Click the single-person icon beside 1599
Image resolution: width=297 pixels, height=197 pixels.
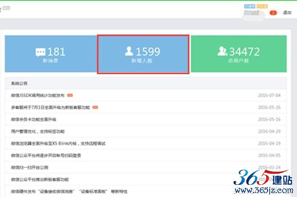129,51
